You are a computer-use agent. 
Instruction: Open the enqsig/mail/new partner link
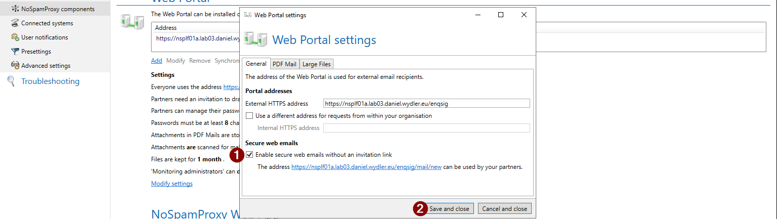(x=366, y=167)
